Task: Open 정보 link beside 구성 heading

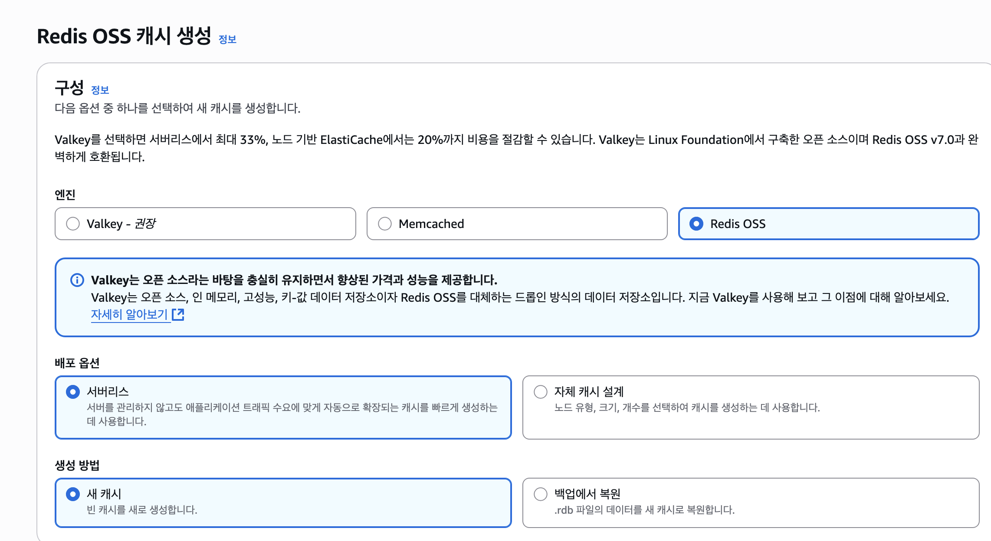Action: click(x=100, y=90)
